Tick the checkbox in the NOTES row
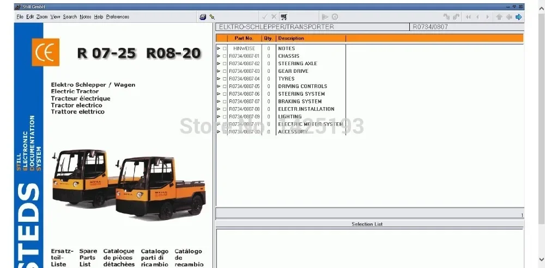Viewport: 545px width, 268px height. coord(225,48)
